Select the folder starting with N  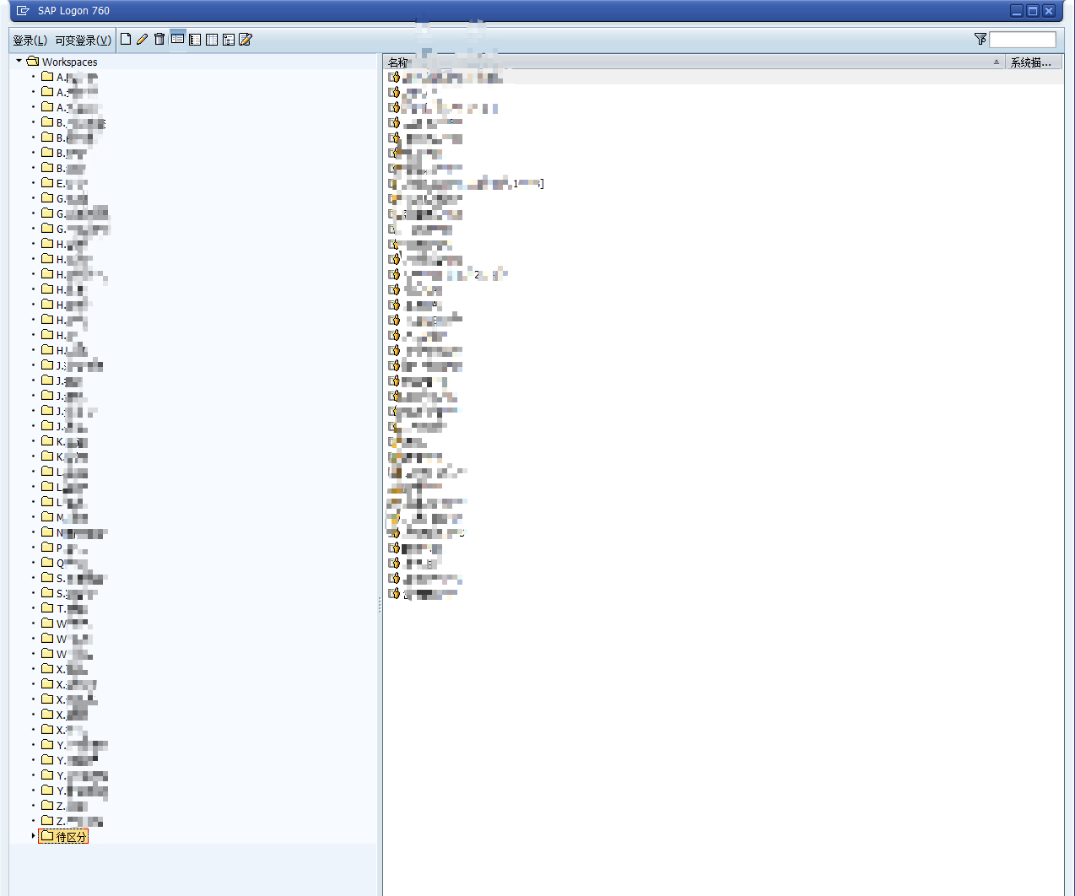click(x=74, y=532)
